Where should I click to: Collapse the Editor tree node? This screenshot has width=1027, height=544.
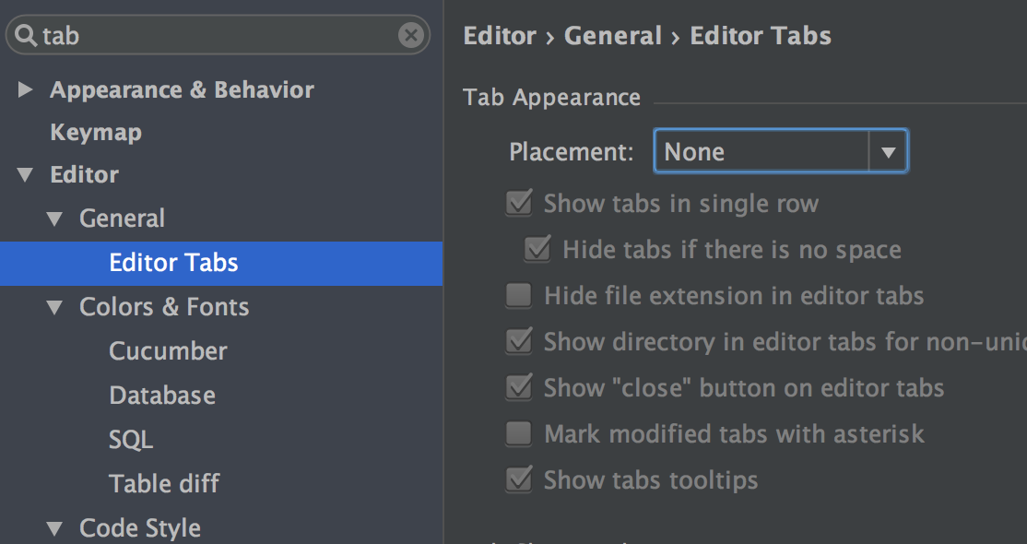pyautogui.click(x=25, y=174)
